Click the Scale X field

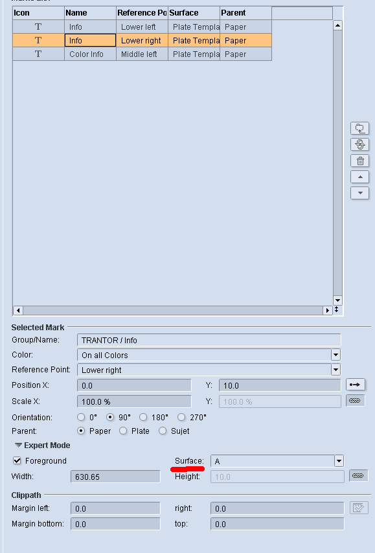134,401
